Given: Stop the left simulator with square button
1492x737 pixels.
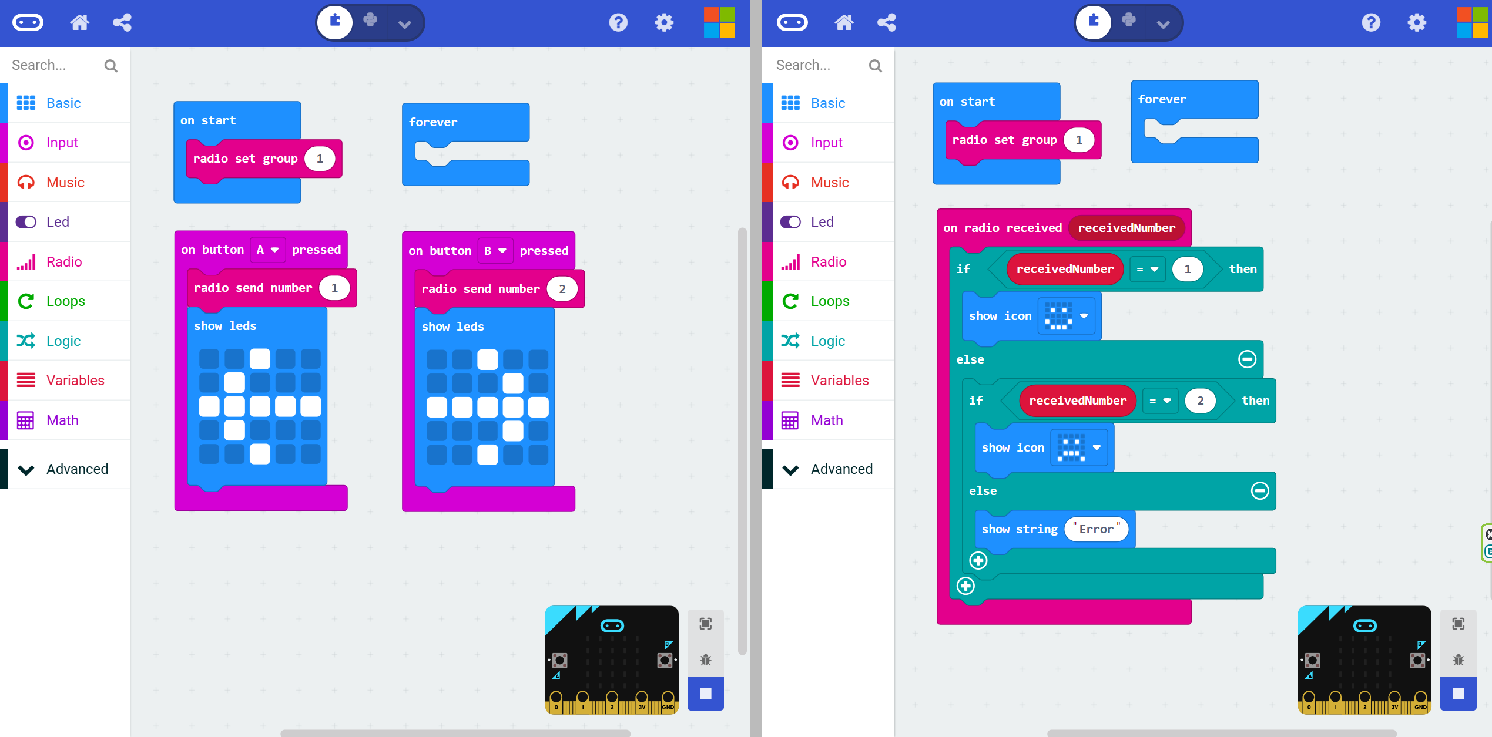Looking at the screenshot, I should point(705,694).
